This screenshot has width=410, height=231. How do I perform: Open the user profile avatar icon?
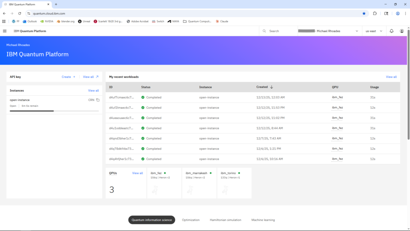(x=402, y=31)
